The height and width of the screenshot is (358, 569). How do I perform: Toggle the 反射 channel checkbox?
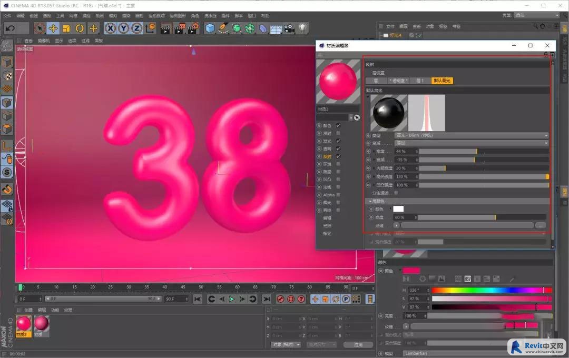338,156
